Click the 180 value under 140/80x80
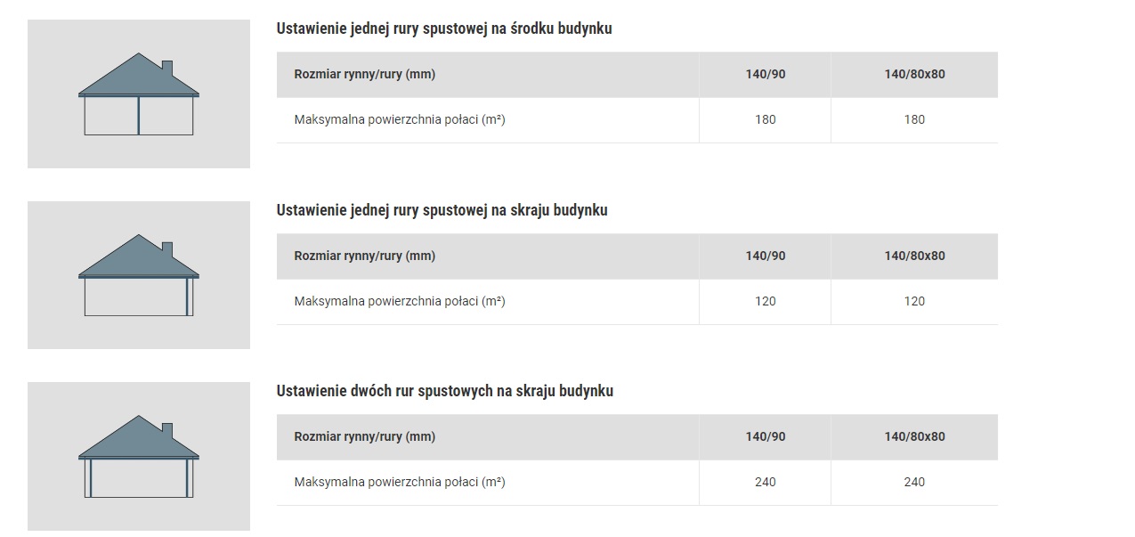This screenshot has height=537, width=1135. [x=914, y=119]
